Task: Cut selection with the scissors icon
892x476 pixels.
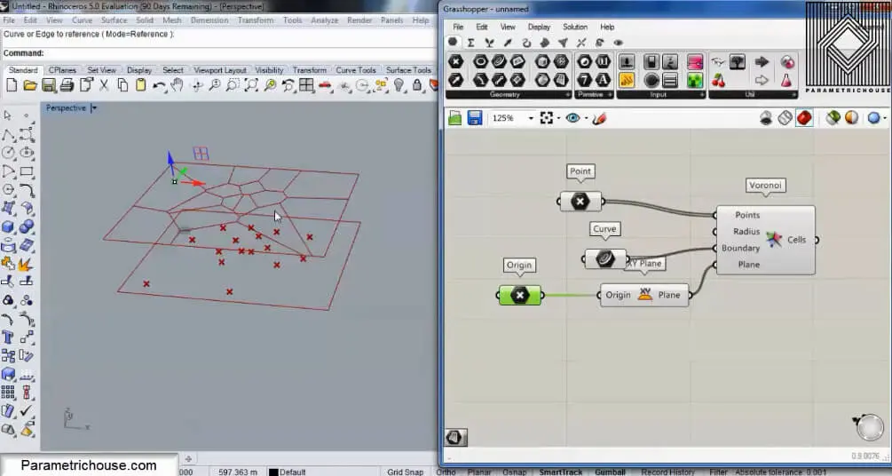Action: [x=104, y=85]
